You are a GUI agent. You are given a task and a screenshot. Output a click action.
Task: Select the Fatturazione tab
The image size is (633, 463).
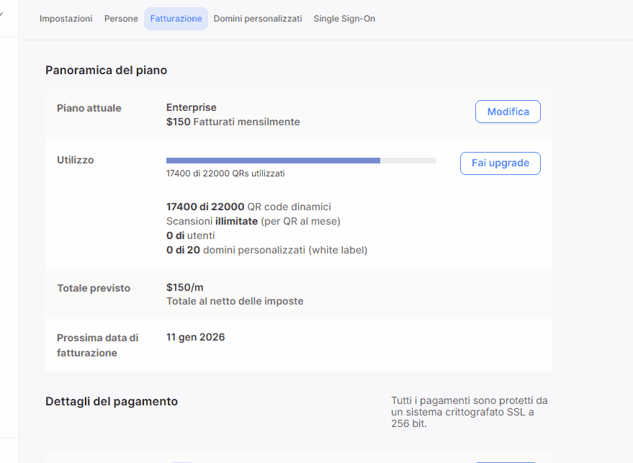(176, 19)
